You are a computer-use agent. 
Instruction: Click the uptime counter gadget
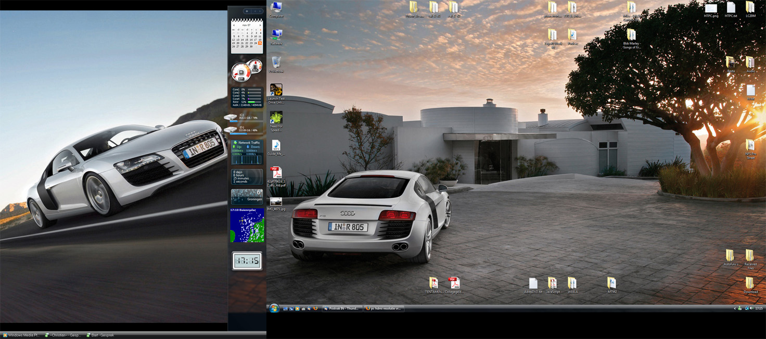(247, 177)
